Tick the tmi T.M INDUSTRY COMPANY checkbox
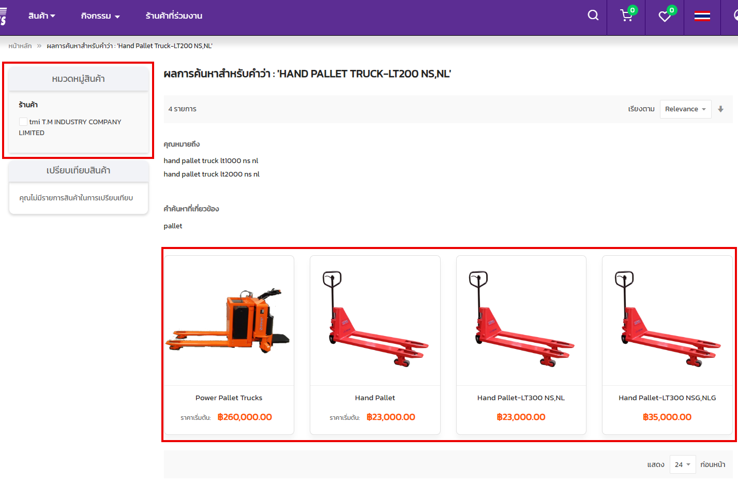 (x=23, y=122)
